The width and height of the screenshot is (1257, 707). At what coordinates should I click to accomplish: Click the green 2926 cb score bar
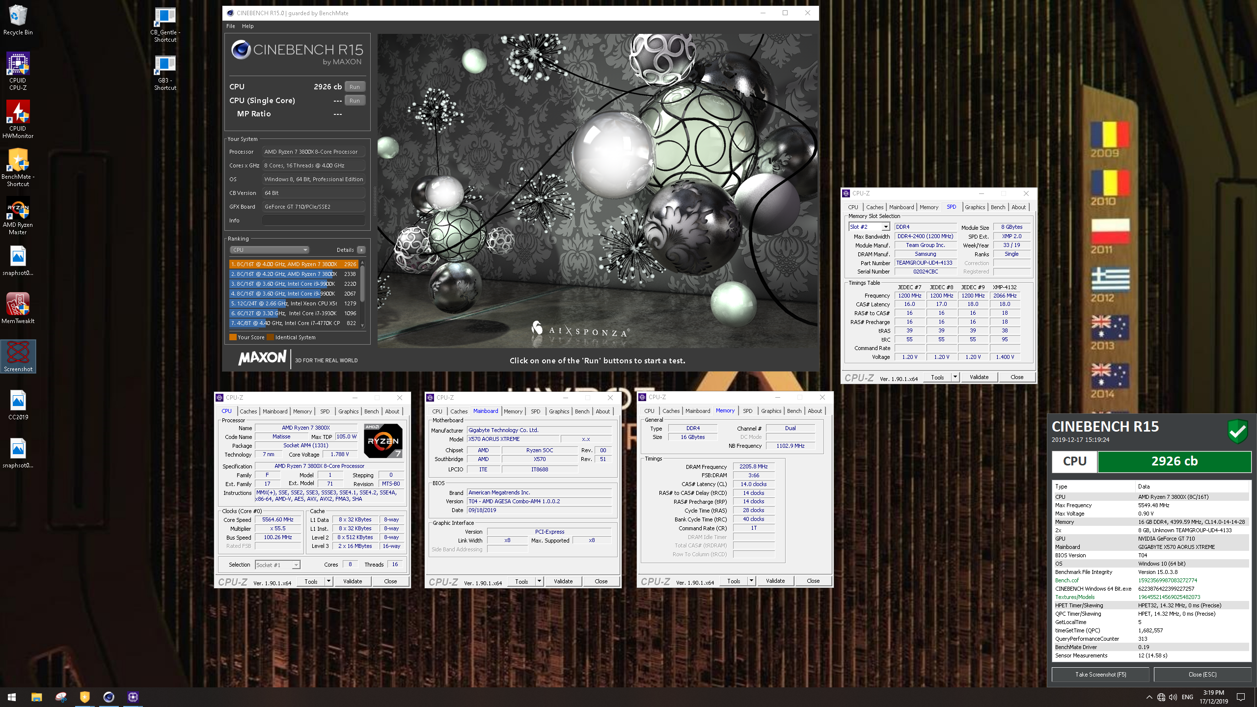tap(1175, 462)
